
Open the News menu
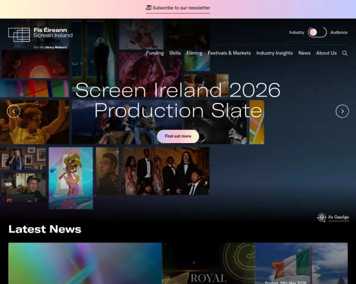304,53
